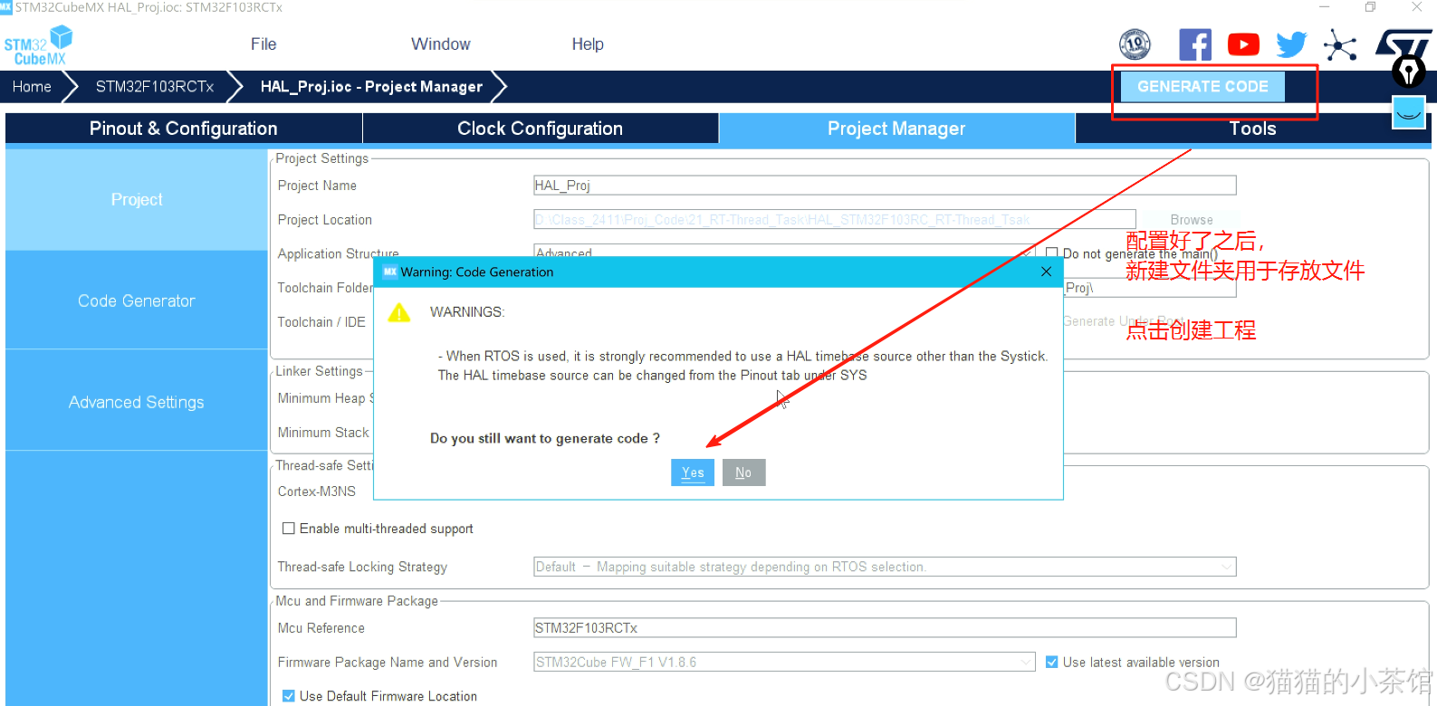The height and width of the screenshot is (706, 1437).
Task: Click the 'Mcu and Firmware Package' group title
Action: click(357, 601)
